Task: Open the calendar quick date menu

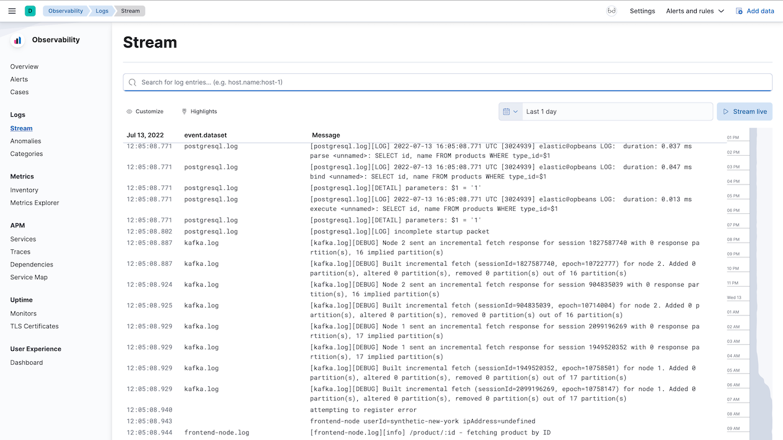Action: [510, 112]
